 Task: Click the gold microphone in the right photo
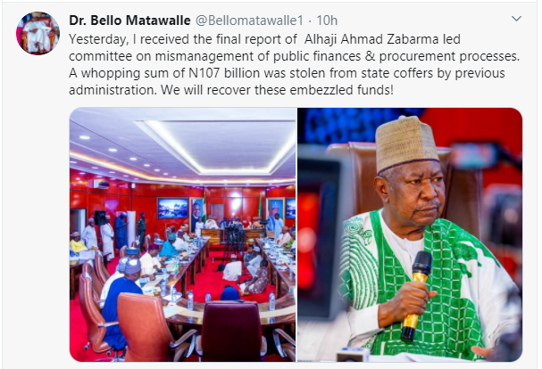[x=416, y=295]
